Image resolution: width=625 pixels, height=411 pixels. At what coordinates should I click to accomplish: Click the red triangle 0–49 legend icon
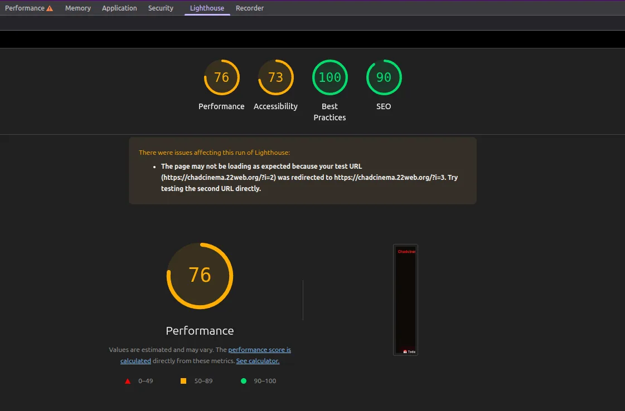(128, 381)
